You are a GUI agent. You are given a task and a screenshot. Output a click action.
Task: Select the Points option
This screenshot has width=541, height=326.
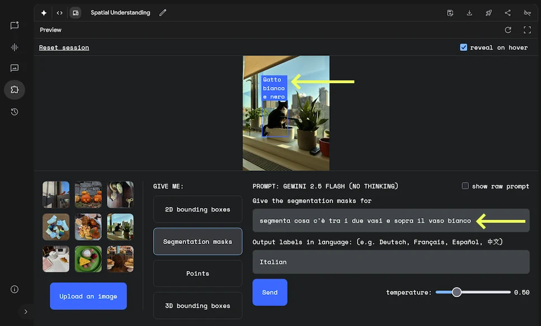pos(198,274)
